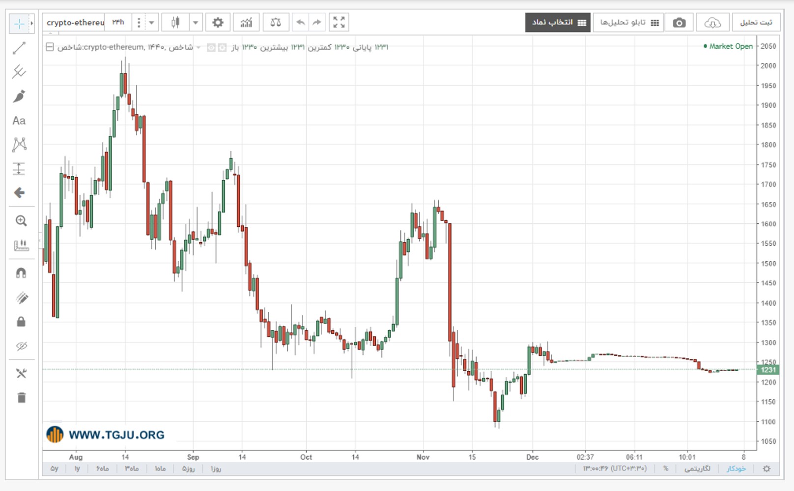Click the ثبت تحلیل submit analysis button
Image resolution: width=794 pixels, height=491 pixels.
pos(756,23)
